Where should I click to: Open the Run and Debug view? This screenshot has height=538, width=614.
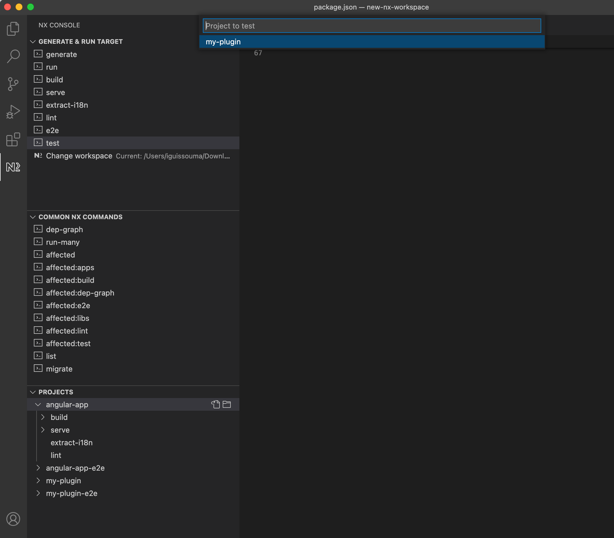pos(13,111)
